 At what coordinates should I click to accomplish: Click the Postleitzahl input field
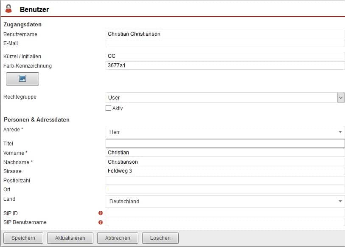tap(225, 180)
